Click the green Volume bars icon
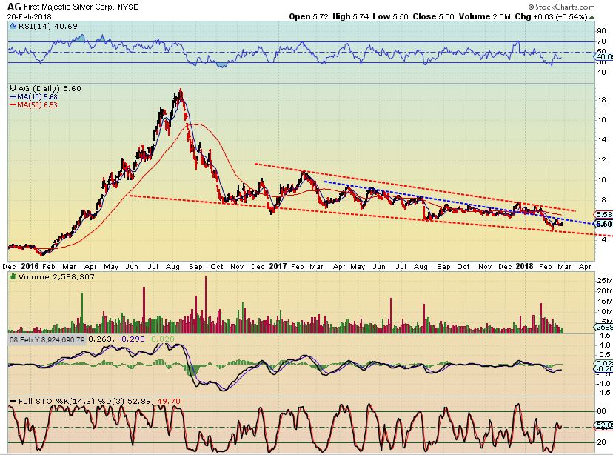 (x=13, y=276)
